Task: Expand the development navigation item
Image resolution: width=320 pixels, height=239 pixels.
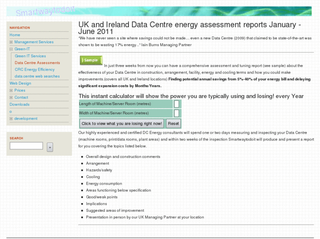Action: [x=11, y=119]
